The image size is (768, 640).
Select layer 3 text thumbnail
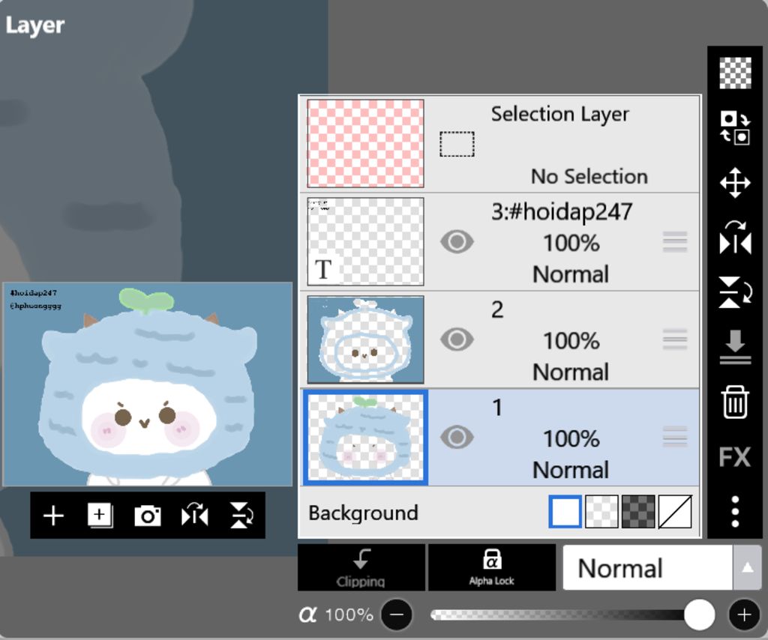click(x=365, y=241)
